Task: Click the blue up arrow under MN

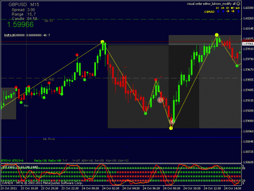Action: (238, 11)
